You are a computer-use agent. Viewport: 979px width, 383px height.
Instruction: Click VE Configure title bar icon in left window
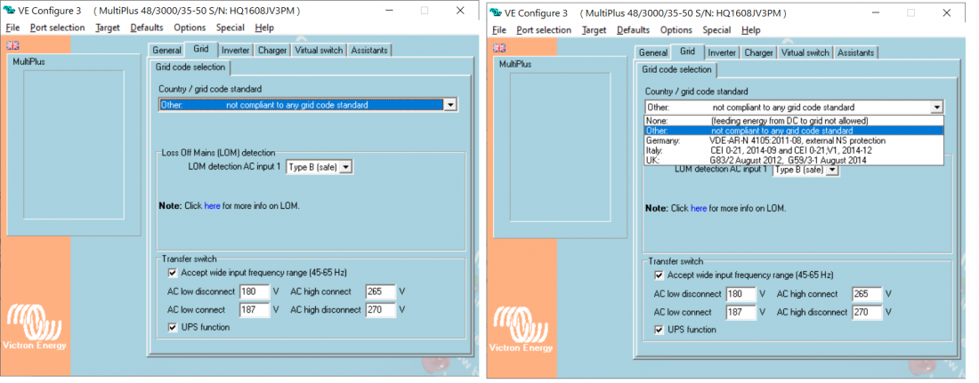[12, 11]
